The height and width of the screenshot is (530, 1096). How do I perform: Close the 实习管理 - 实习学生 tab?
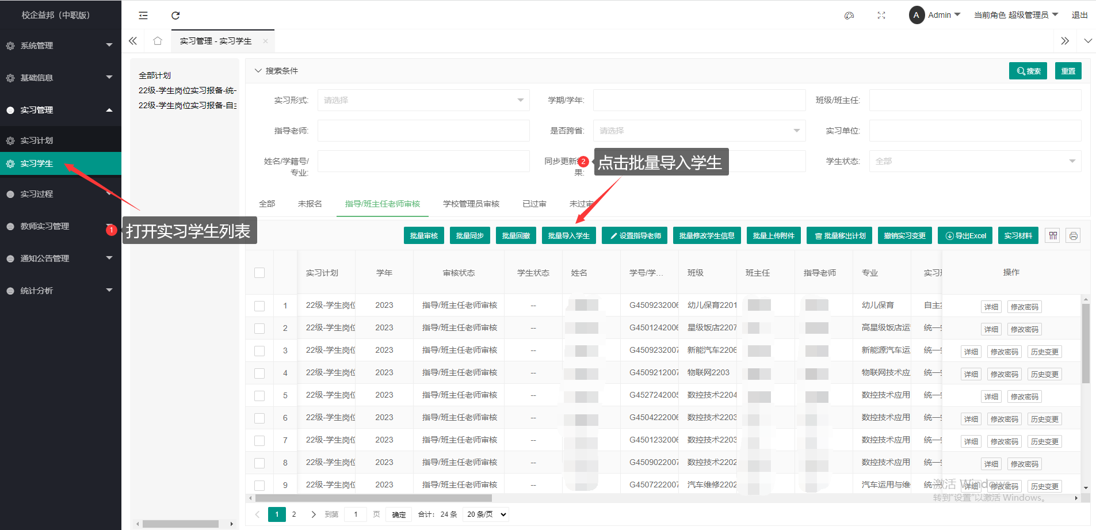point(265,41)
